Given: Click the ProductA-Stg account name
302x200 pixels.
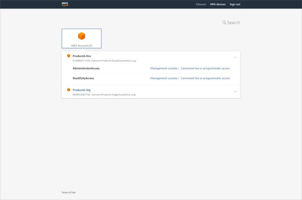Looking at the screenshot, I should 82,90.
